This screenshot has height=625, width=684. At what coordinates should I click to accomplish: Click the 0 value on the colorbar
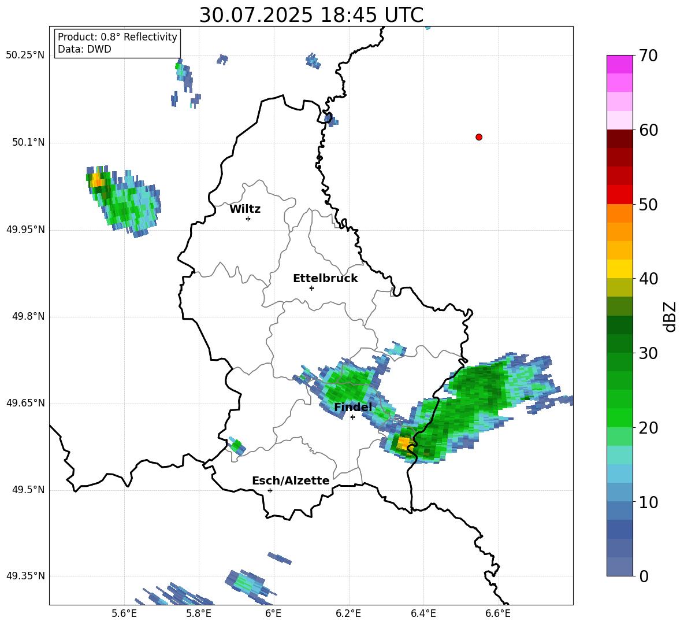pyautogui.click(x=644, y=576)
